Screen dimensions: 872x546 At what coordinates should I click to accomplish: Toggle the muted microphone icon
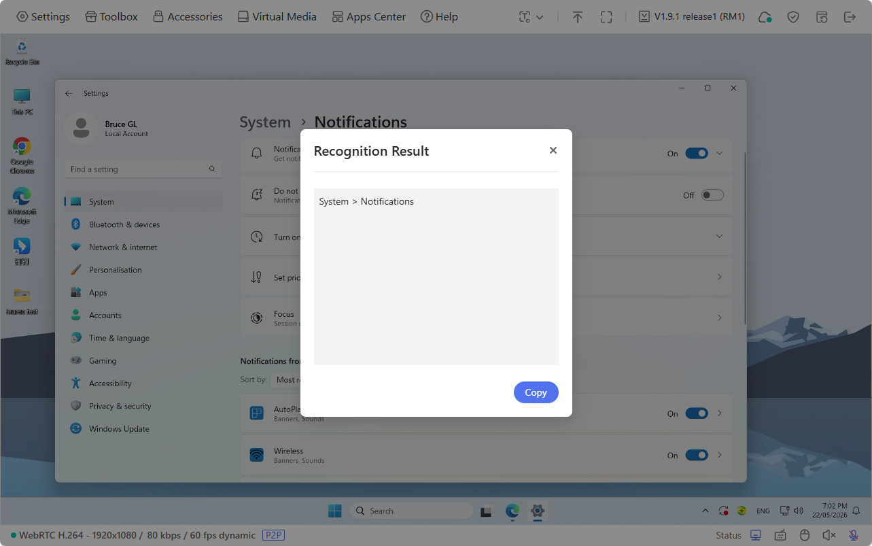tap(854, 535)
